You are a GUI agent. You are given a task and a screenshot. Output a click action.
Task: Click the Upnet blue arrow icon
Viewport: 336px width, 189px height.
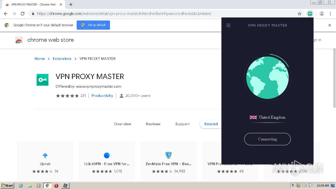(x=45, y=155)
